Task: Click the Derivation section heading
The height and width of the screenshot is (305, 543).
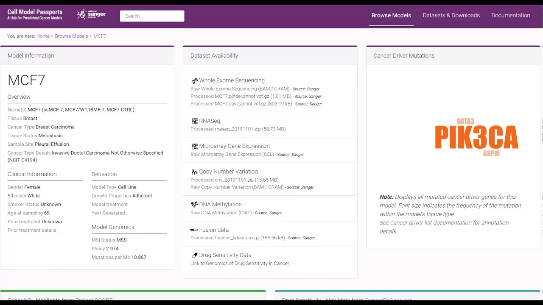Action: [104, 174]
